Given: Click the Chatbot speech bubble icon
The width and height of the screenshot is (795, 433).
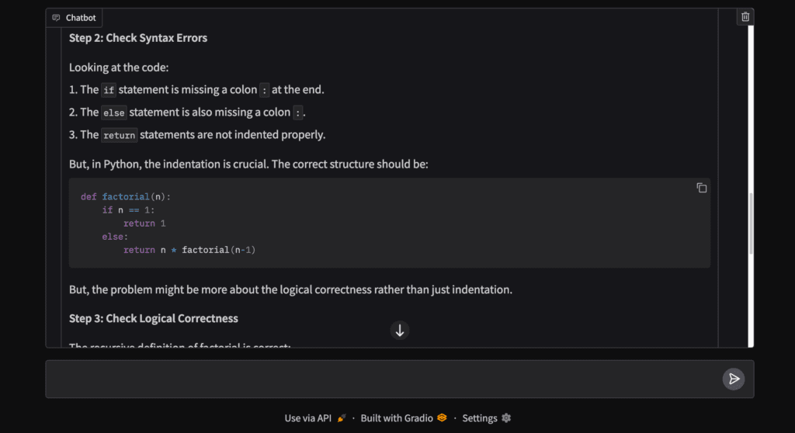Looking at the screenshot, I should (56, 18).
